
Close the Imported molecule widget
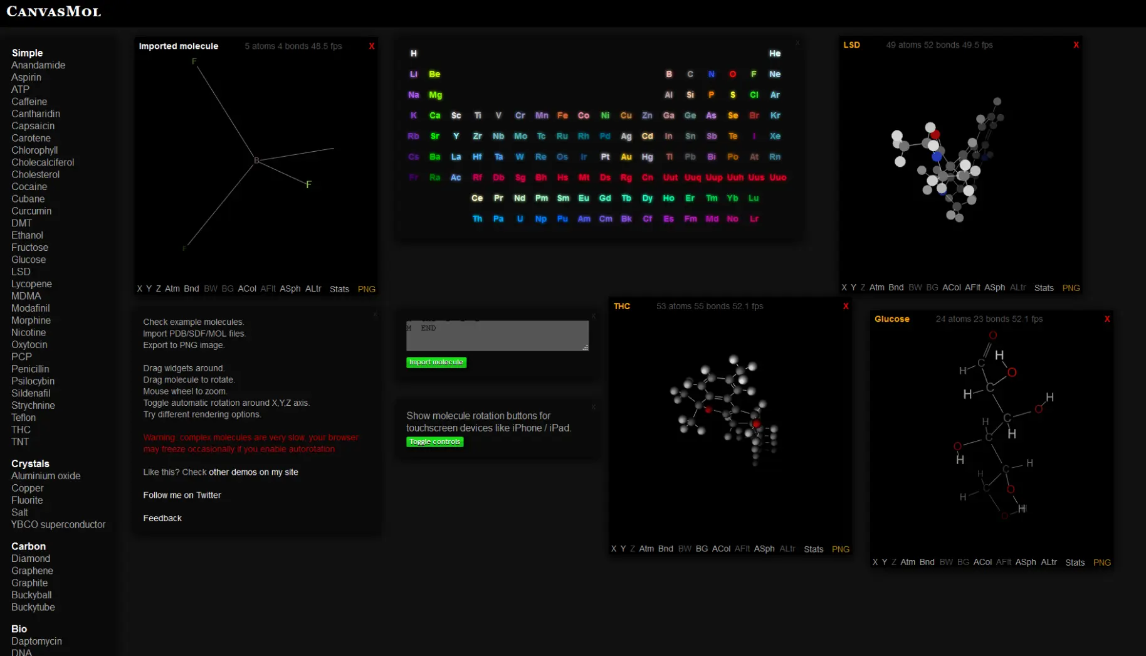point(372,46)
